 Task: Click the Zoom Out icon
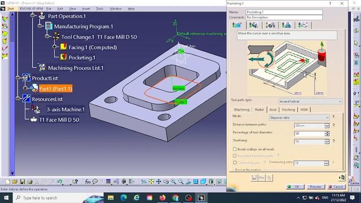180,182
